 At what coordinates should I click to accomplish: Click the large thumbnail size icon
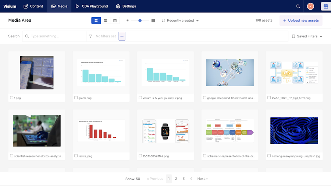tap(153, 21)
